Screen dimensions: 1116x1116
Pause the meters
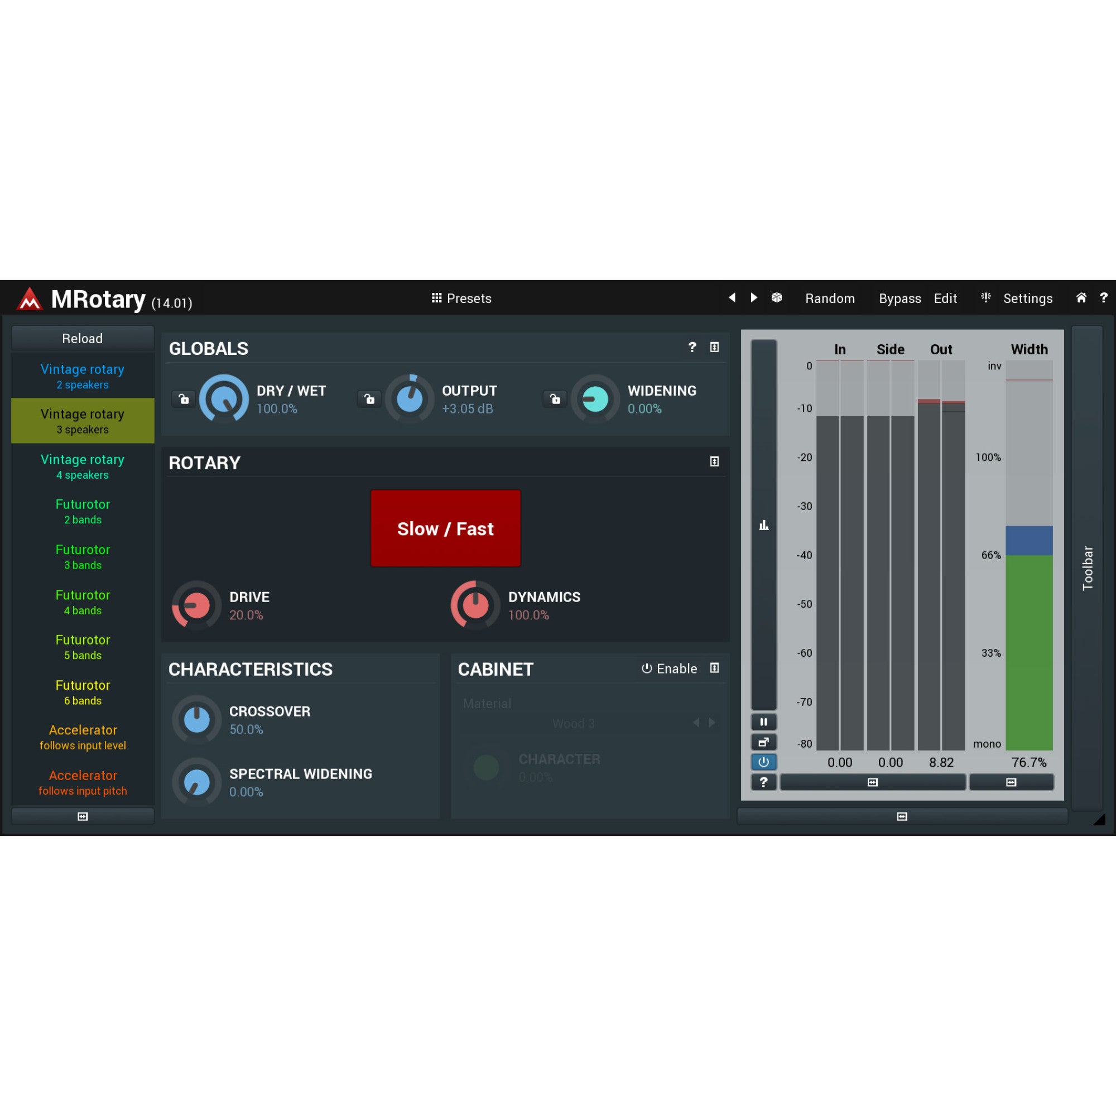pyautogui.click(x=764, y=721)
